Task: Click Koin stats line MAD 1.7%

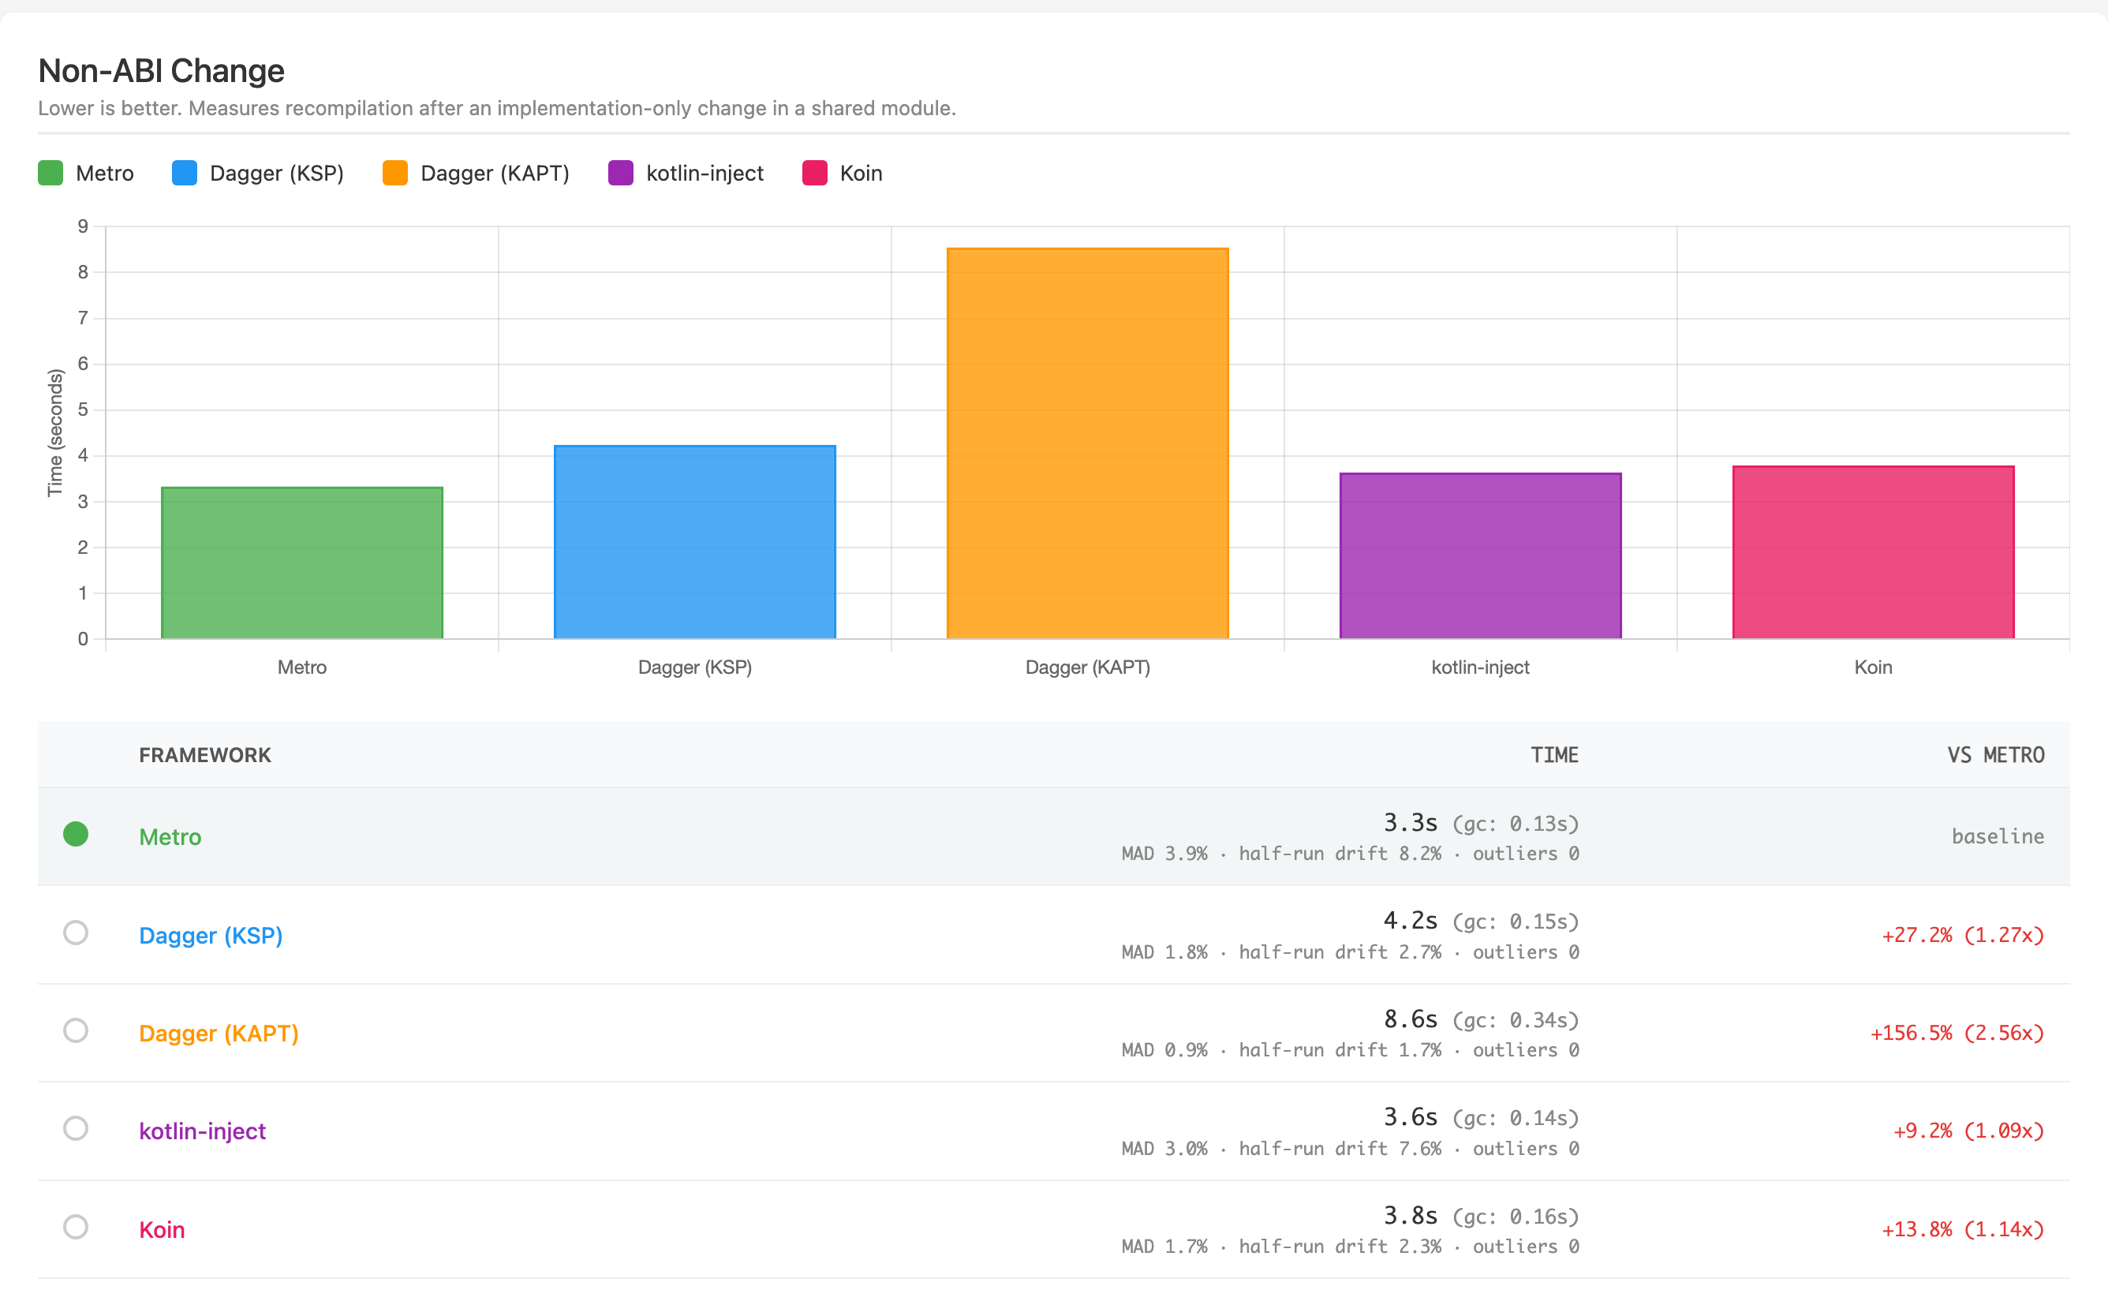Action: [x=1350, y=1247]
